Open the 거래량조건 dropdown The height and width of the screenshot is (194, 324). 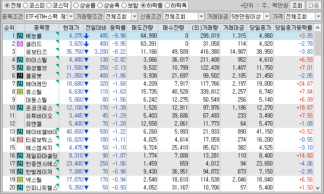tap(134, 16)
